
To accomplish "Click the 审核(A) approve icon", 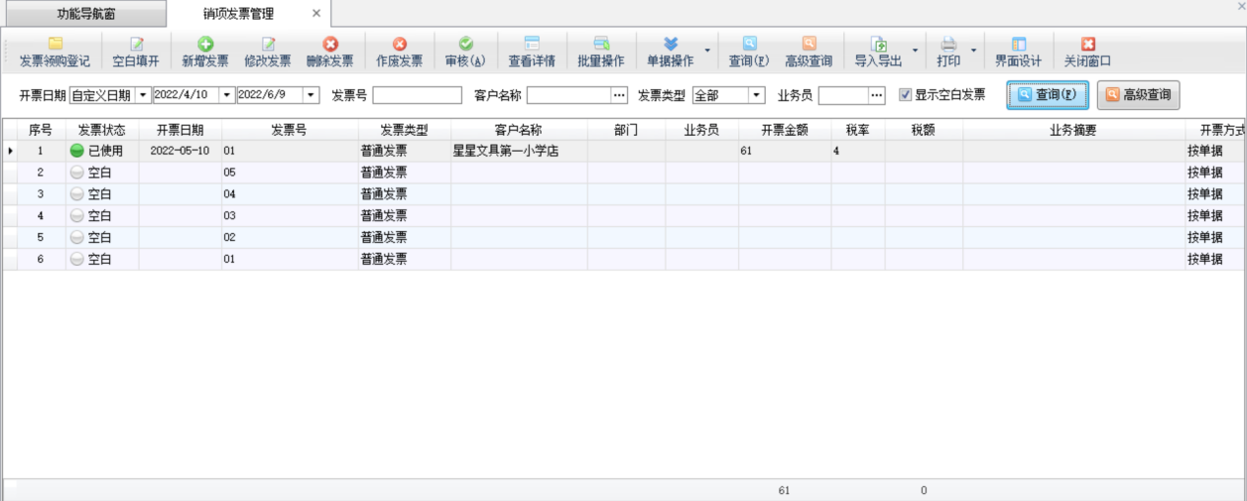I will [x=464, y=52].
